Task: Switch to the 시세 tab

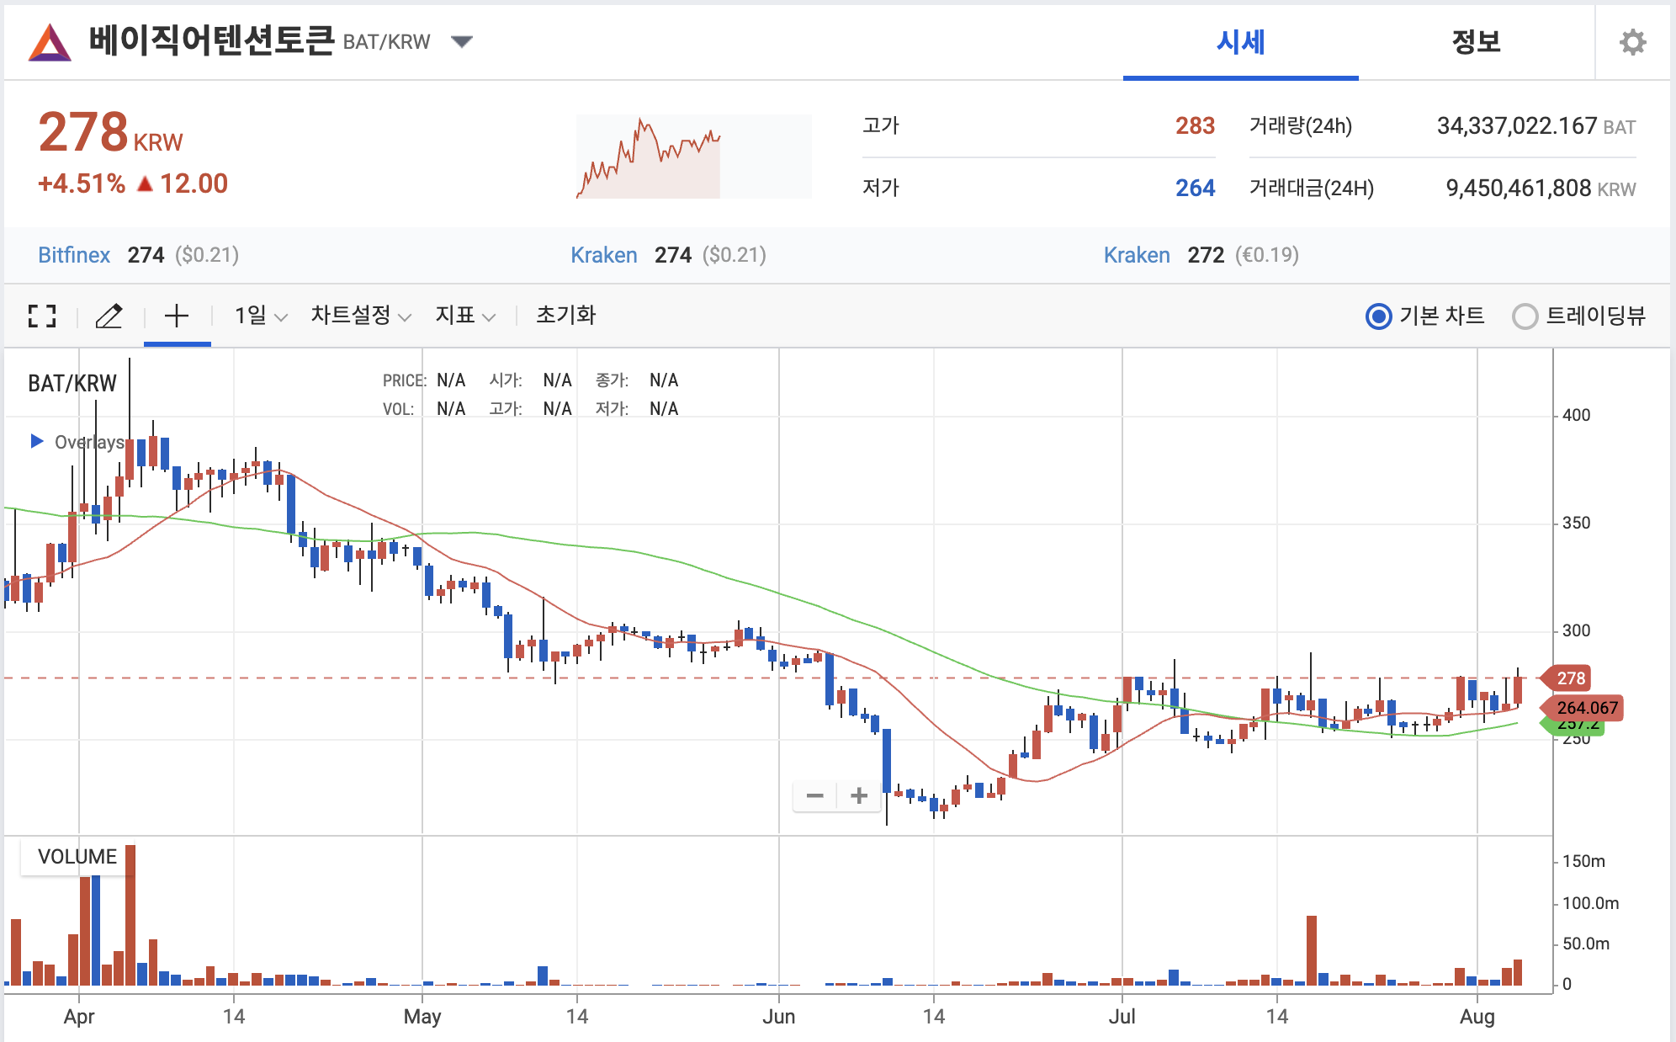Action: point(1240,42)
